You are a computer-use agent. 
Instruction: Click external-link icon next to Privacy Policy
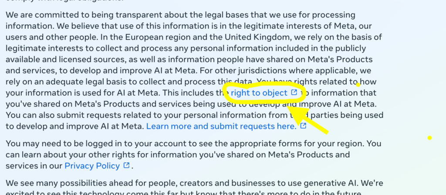[126, 165]
